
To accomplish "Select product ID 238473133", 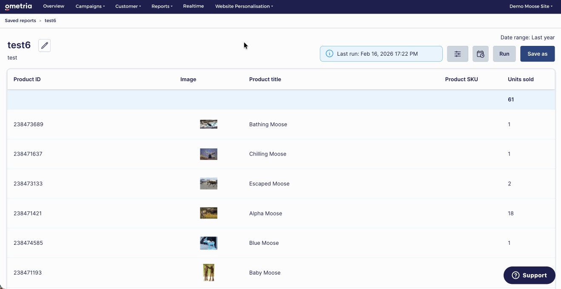I will (28, 184).
